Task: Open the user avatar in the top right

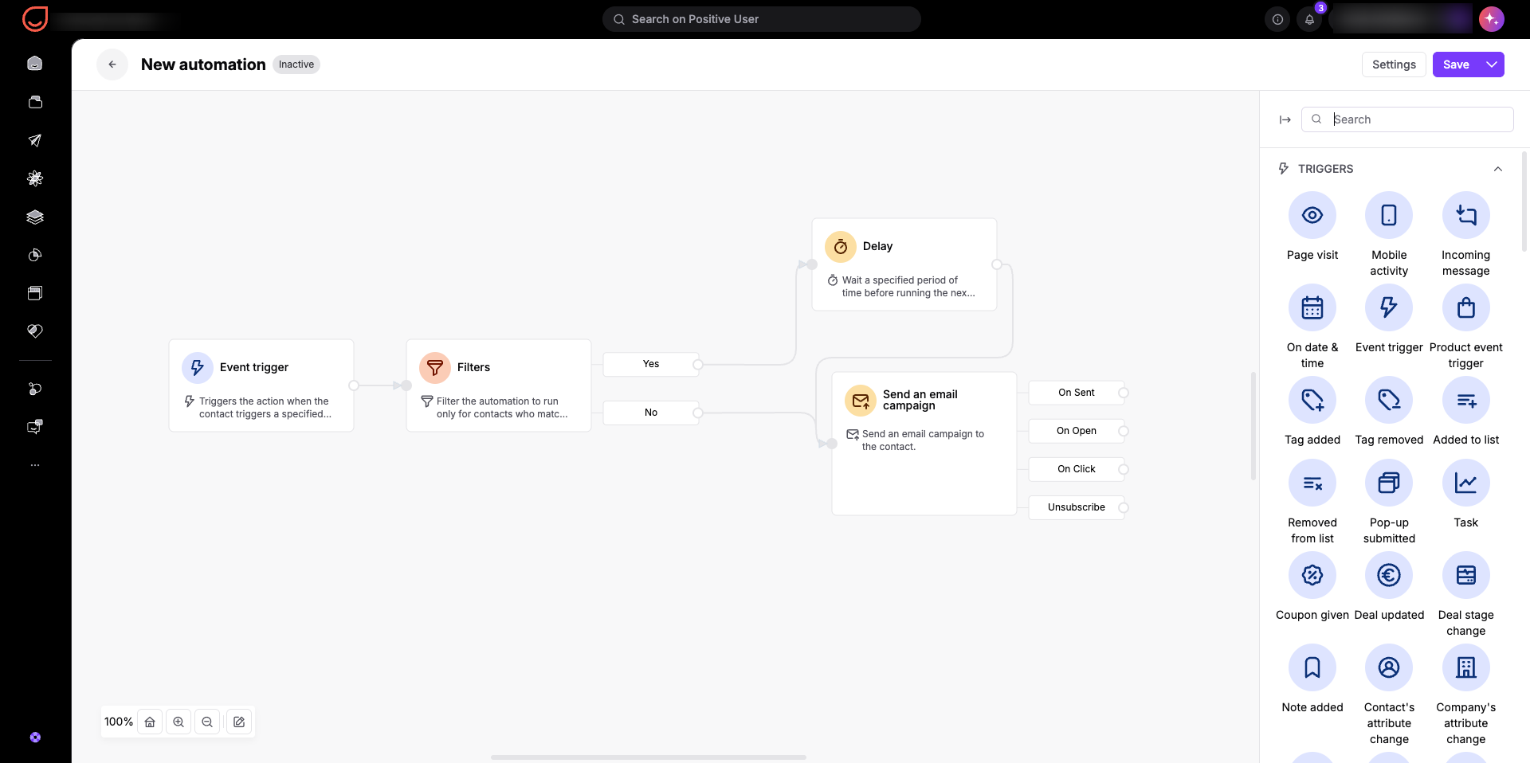Action: pyautogui.click(x=1491, y=19)
